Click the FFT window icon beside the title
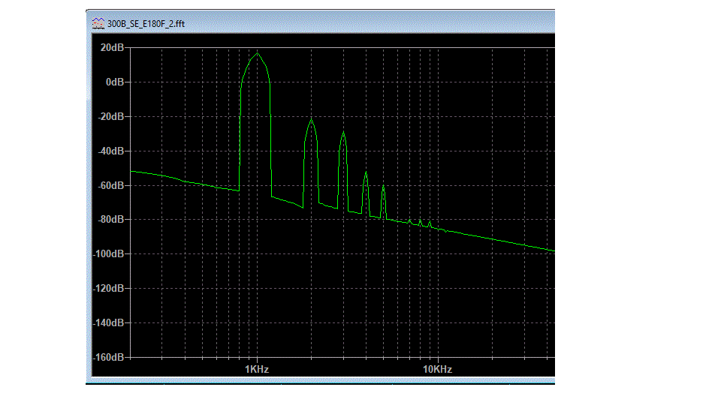Screen dimensions: 721x405 (98, 23)
